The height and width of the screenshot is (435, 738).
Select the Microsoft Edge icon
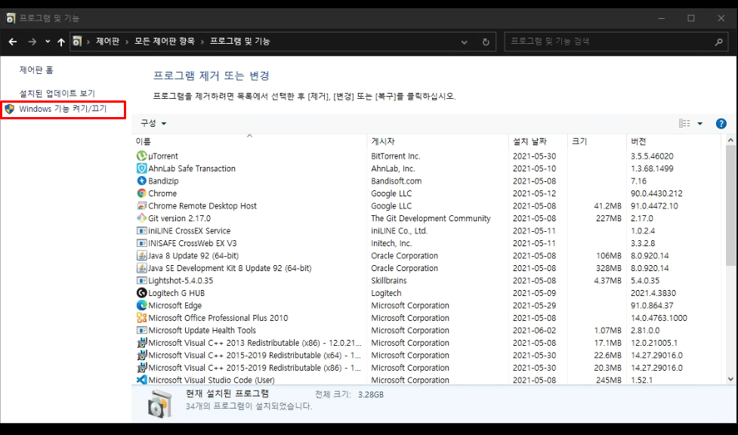tap(141, 306)
